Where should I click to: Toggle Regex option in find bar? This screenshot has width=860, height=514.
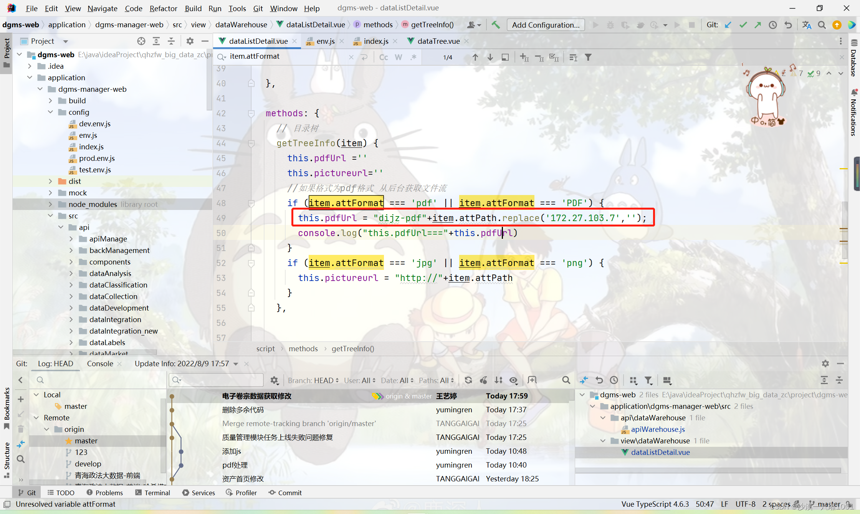click(413, 57)
